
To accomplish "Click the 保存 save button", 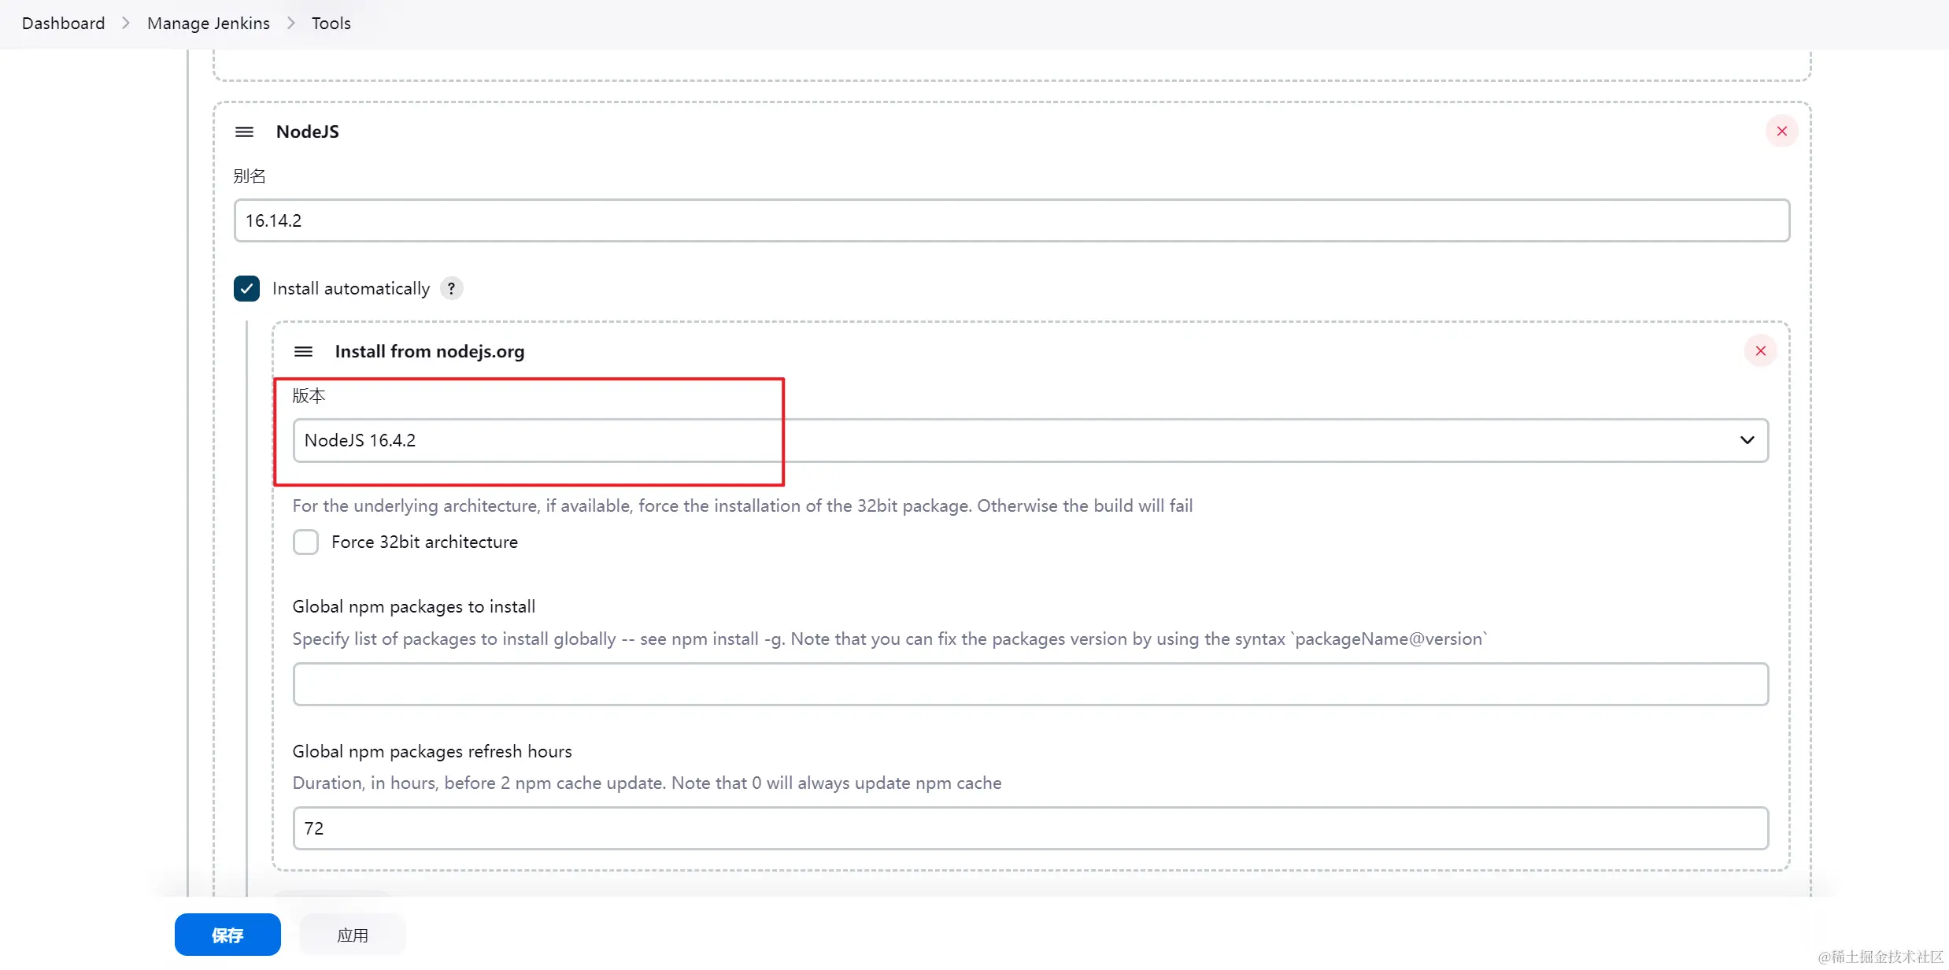I will click(x=227, y=935).
